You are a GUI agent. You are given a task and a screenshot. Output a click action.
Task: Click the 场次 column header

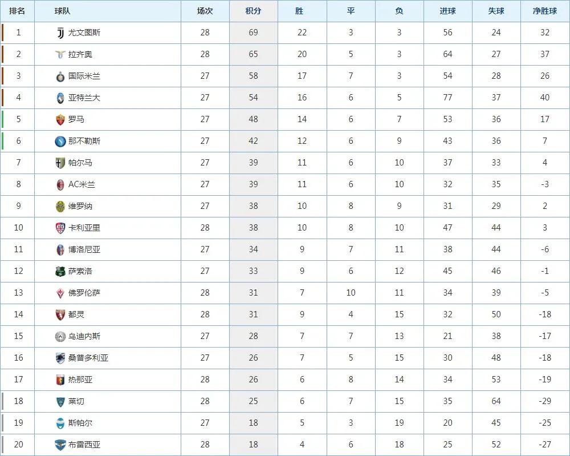pos(205,11)
